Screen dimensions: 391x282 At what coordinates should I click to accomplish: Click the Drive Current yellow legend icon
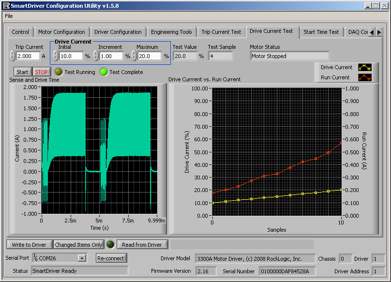click(364, 67)
